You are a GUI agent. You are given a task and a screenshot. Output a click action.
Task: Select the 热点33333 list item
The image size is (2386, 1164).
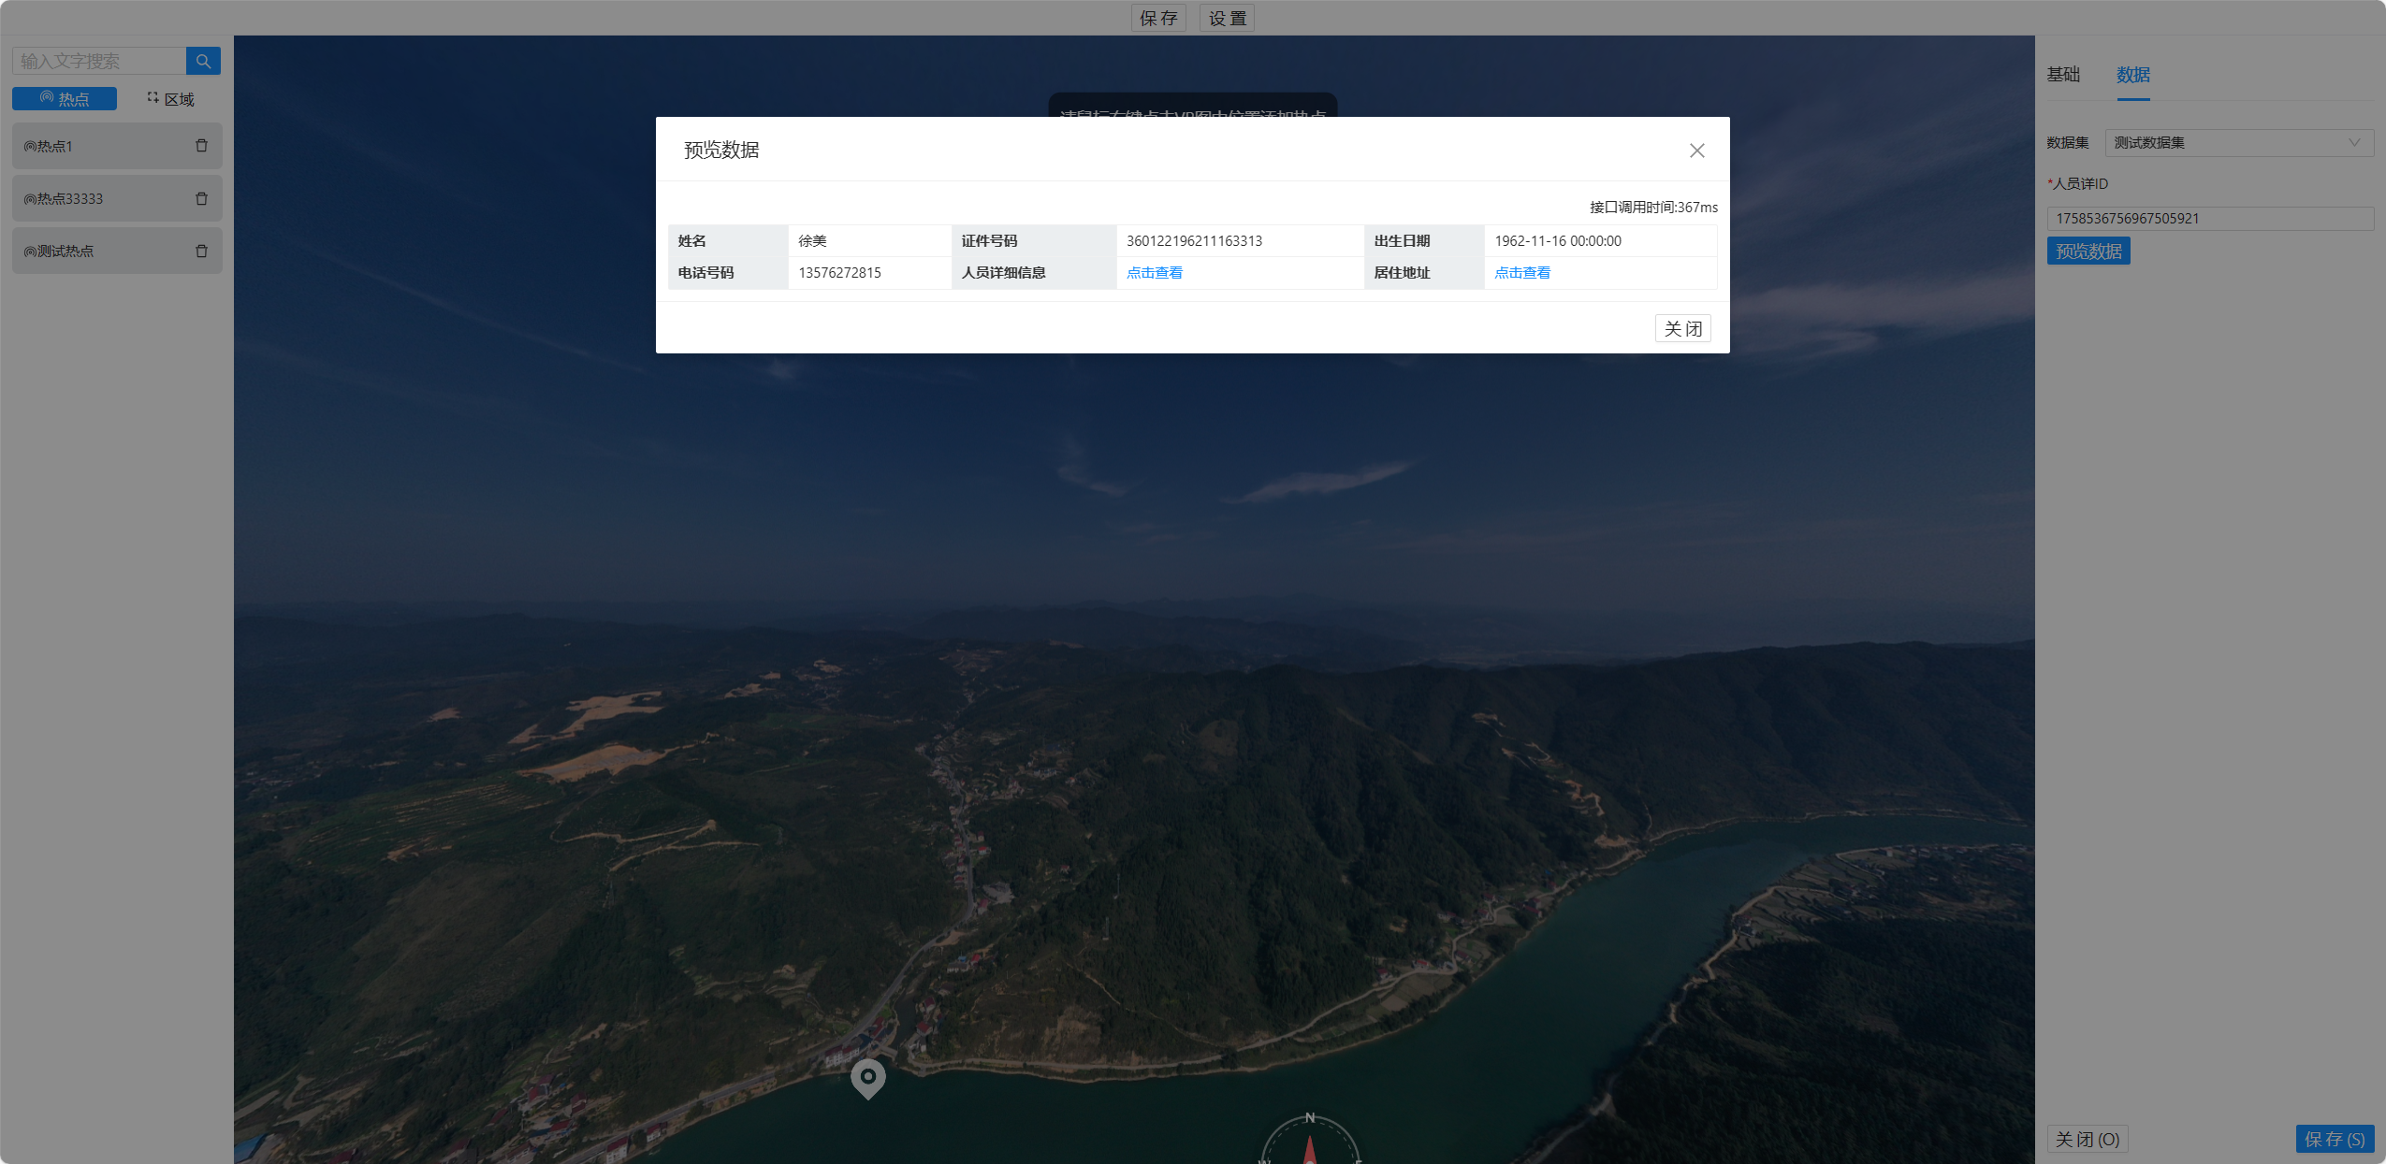(117, 198)
